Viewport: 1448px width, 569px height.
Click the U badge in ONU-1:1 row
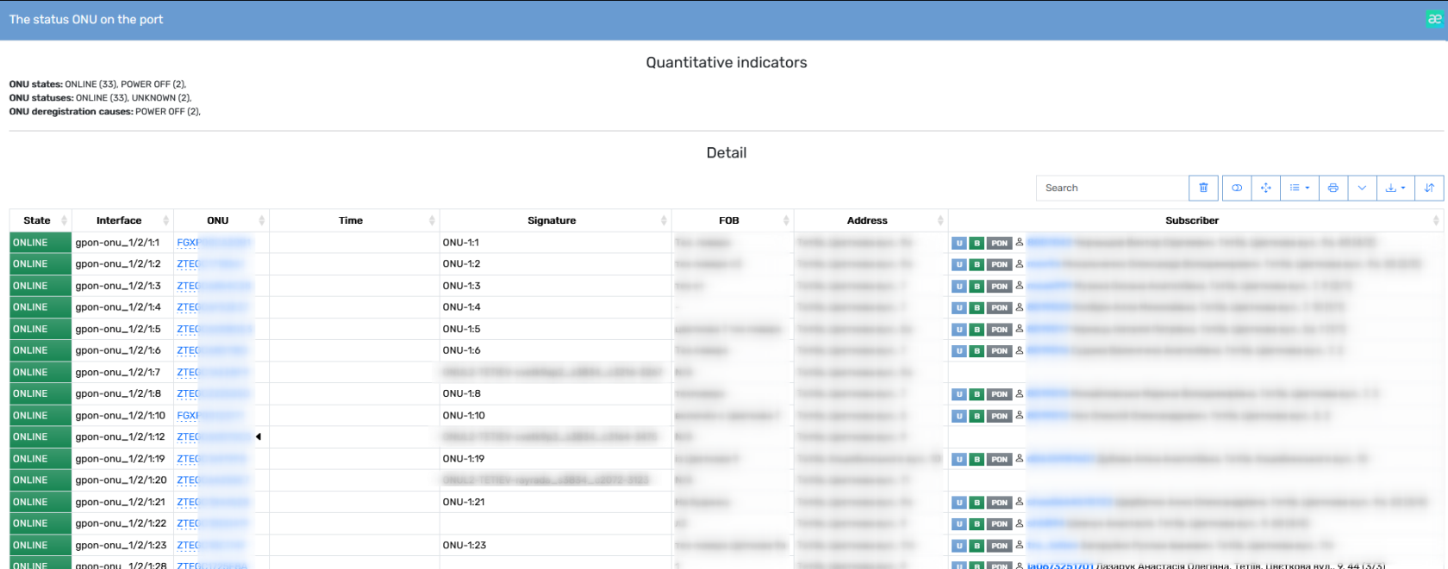coord(959,244)
